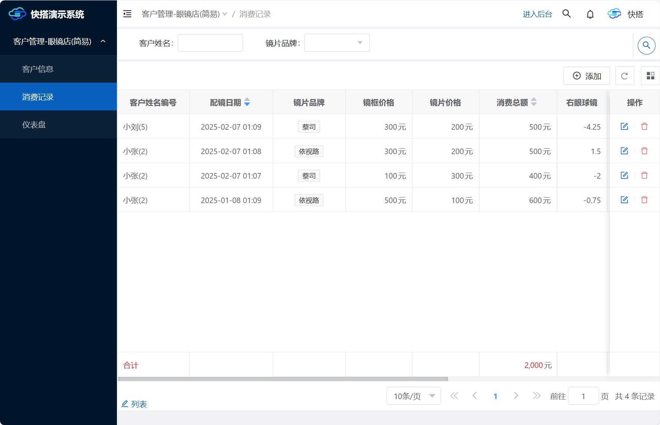
Task: Edit the 小刘(5) record
Action: click(x=624, y=126)
